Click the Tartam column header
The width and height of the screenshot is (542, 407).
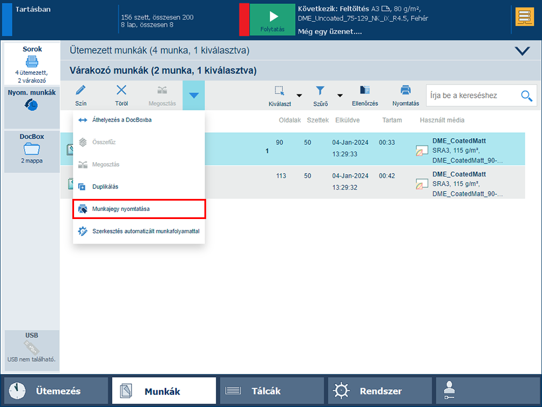(392, 120)
